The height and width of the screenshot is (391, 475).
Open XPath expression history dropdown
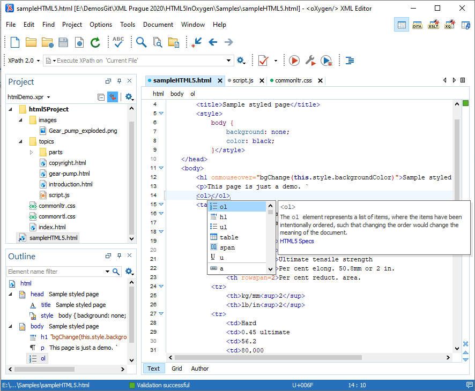229,61
